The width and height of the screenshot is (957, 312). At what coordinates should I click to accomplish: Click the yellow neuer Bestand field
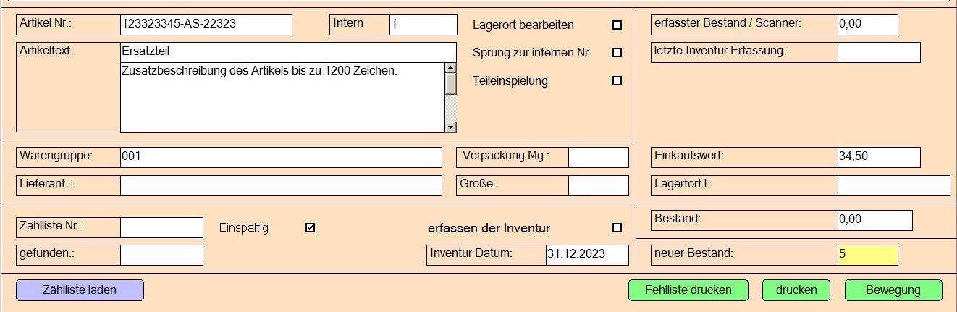867,255
